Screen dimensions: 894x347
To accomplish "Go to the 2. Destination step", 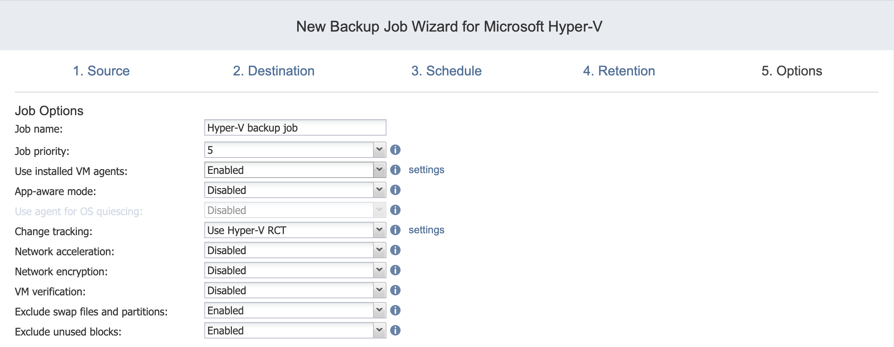I will 274,71.
